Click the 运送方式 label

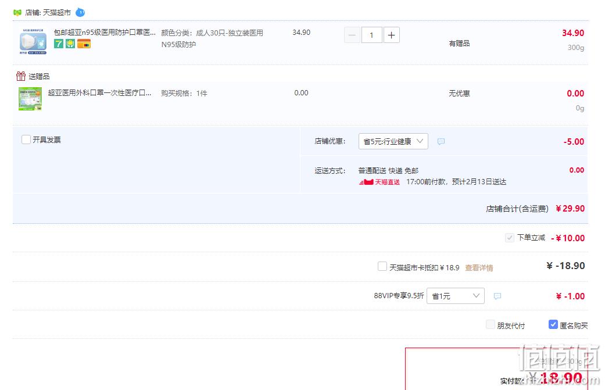tap(330, 170)
